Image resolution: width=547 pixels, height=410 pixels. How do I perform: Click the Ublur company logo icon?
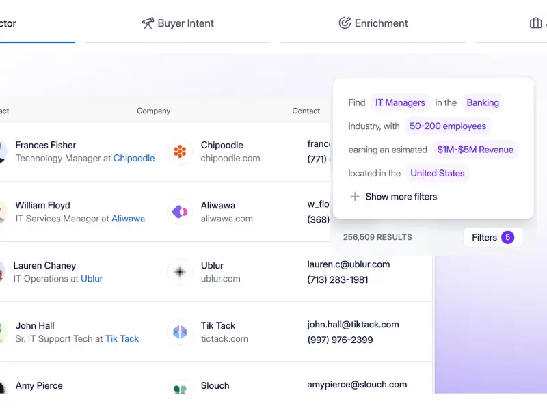(x=180, y=272)
